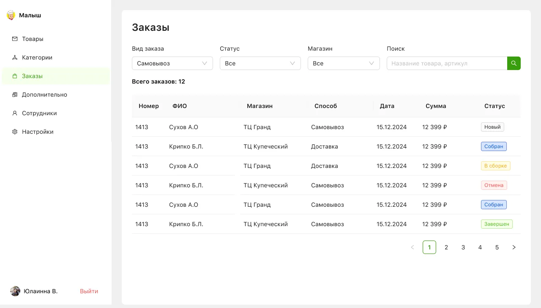The image size is (541, 308).
Task: Click the Малыш logo icon
Action: click(x=11, y=15)
